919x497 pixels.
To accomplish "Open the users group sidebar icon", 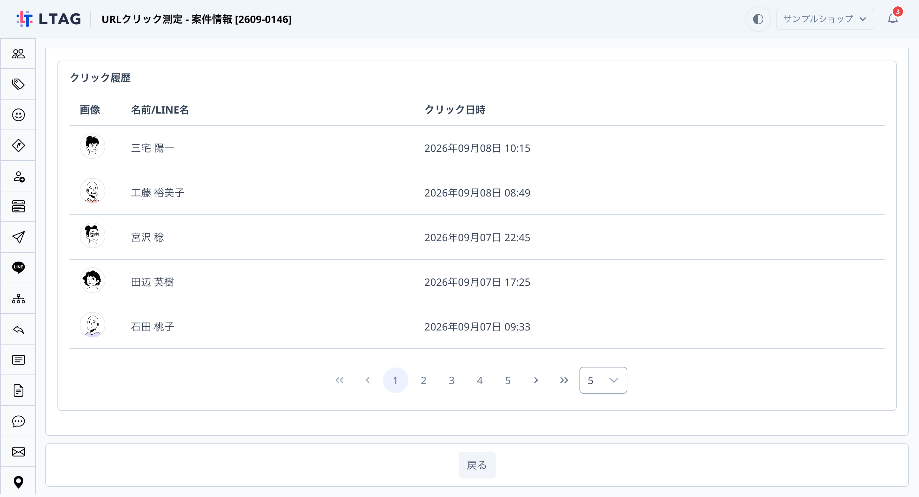I will pyautogui.click(x=18, y=54).
